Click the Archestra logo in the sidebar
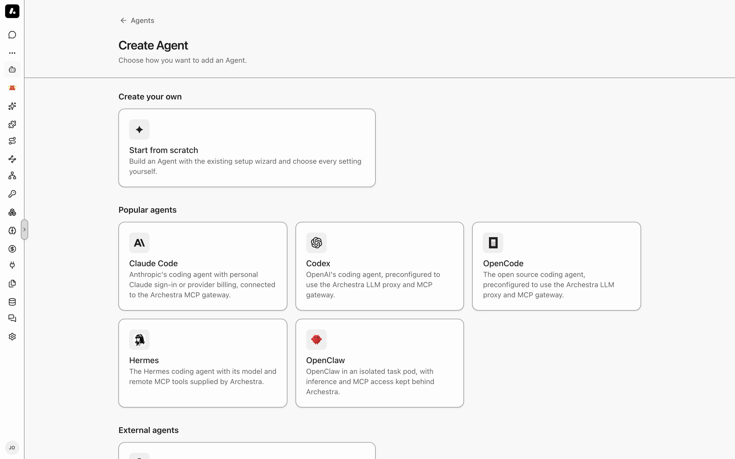735x459 pixels. tap(12, 11)
